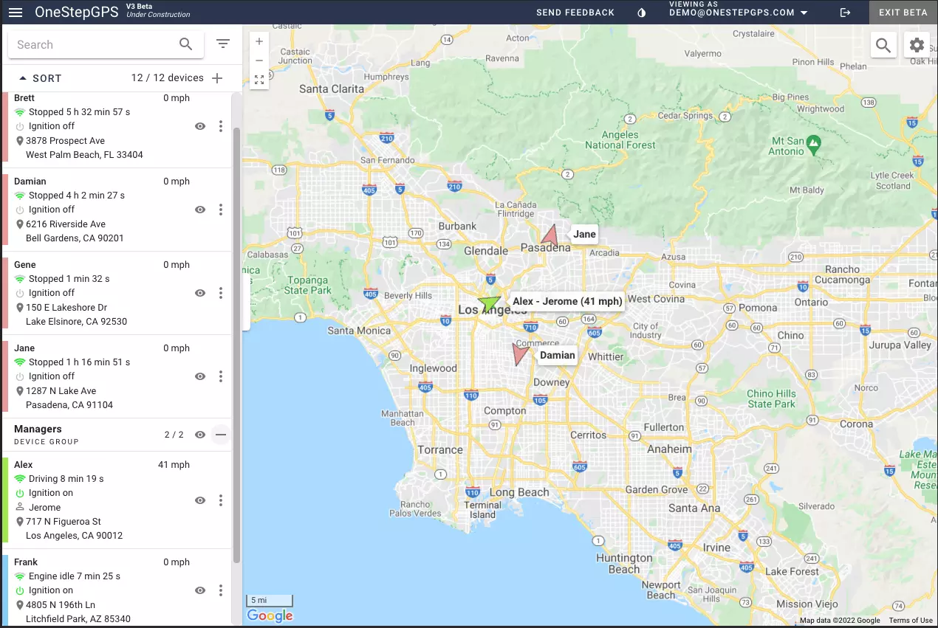Open the map search magnifier icon
Viewport: 938px width, 628px height.
click(883, 45)
